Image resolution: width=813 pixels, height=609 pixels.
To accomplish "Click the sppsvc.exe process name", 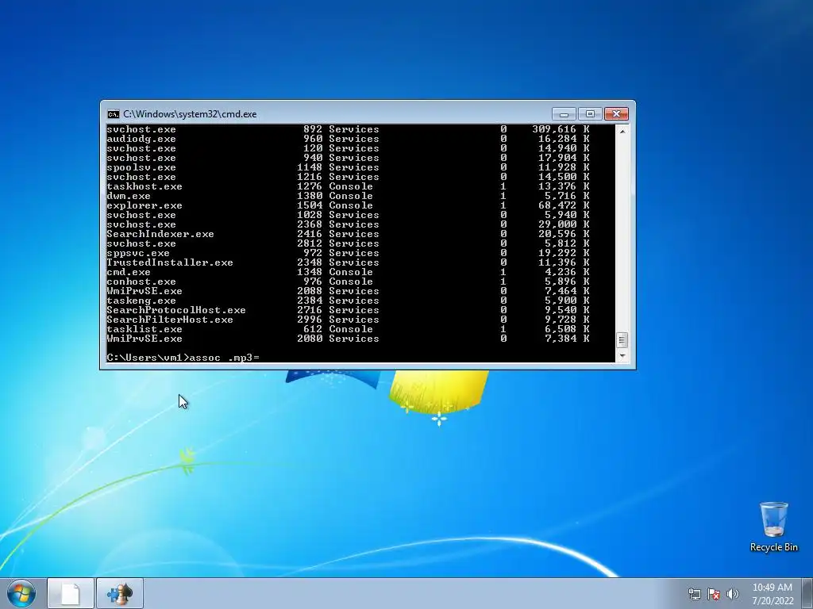I will [x=138, y=253].
